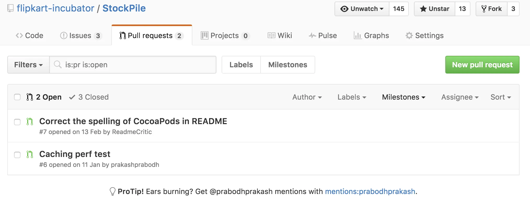Open the Sort dropdown

pyautogui.click(x=500, y=97)
